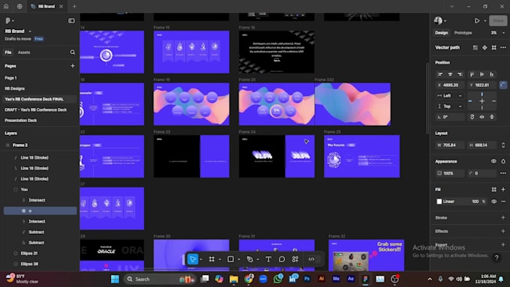
Task: Switch to the File tab
Action: (8, 52)
